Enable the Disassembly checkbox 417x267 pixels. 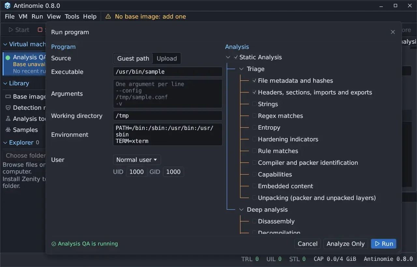254,221
